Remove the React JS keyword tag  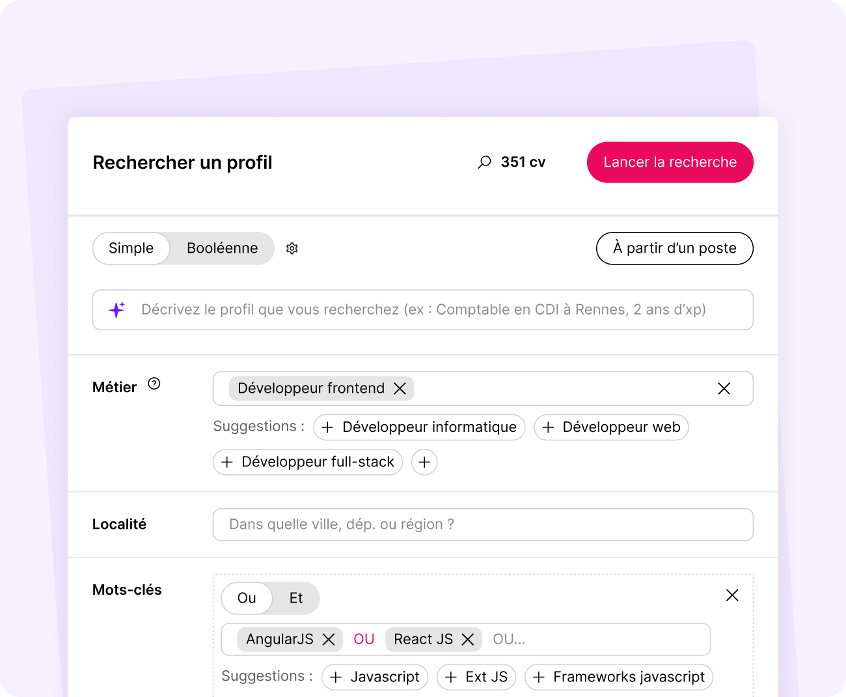coord(468,639)
